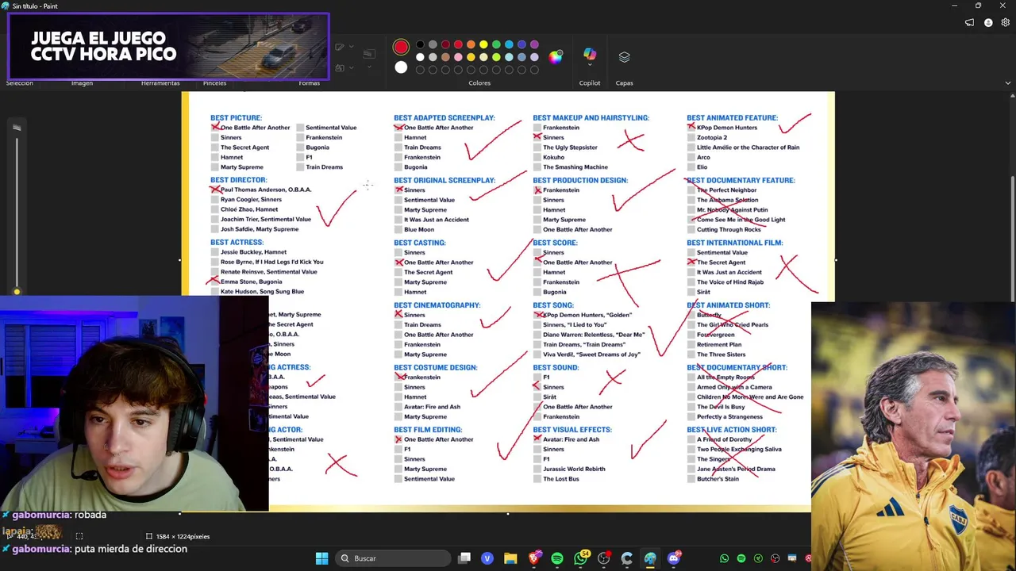Open the Windows Start menu
Image resolution: width=1016 pixels, height=571 pixels.
tap(321, 558)
